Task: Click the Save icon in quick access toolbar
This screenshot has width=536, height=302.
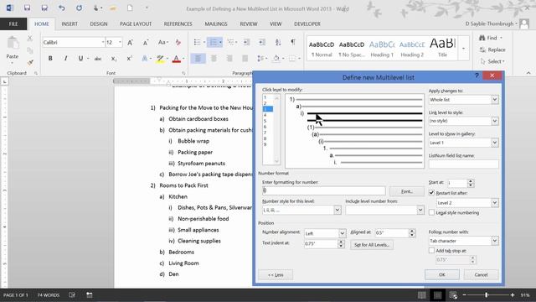Action: click(27, 8)
